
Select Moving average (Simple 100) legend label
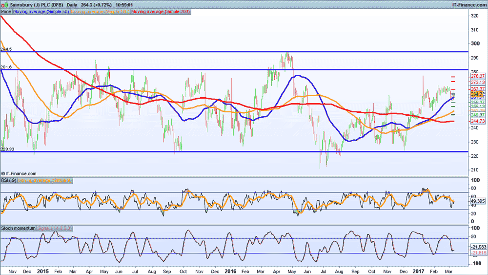pos(100,12)
